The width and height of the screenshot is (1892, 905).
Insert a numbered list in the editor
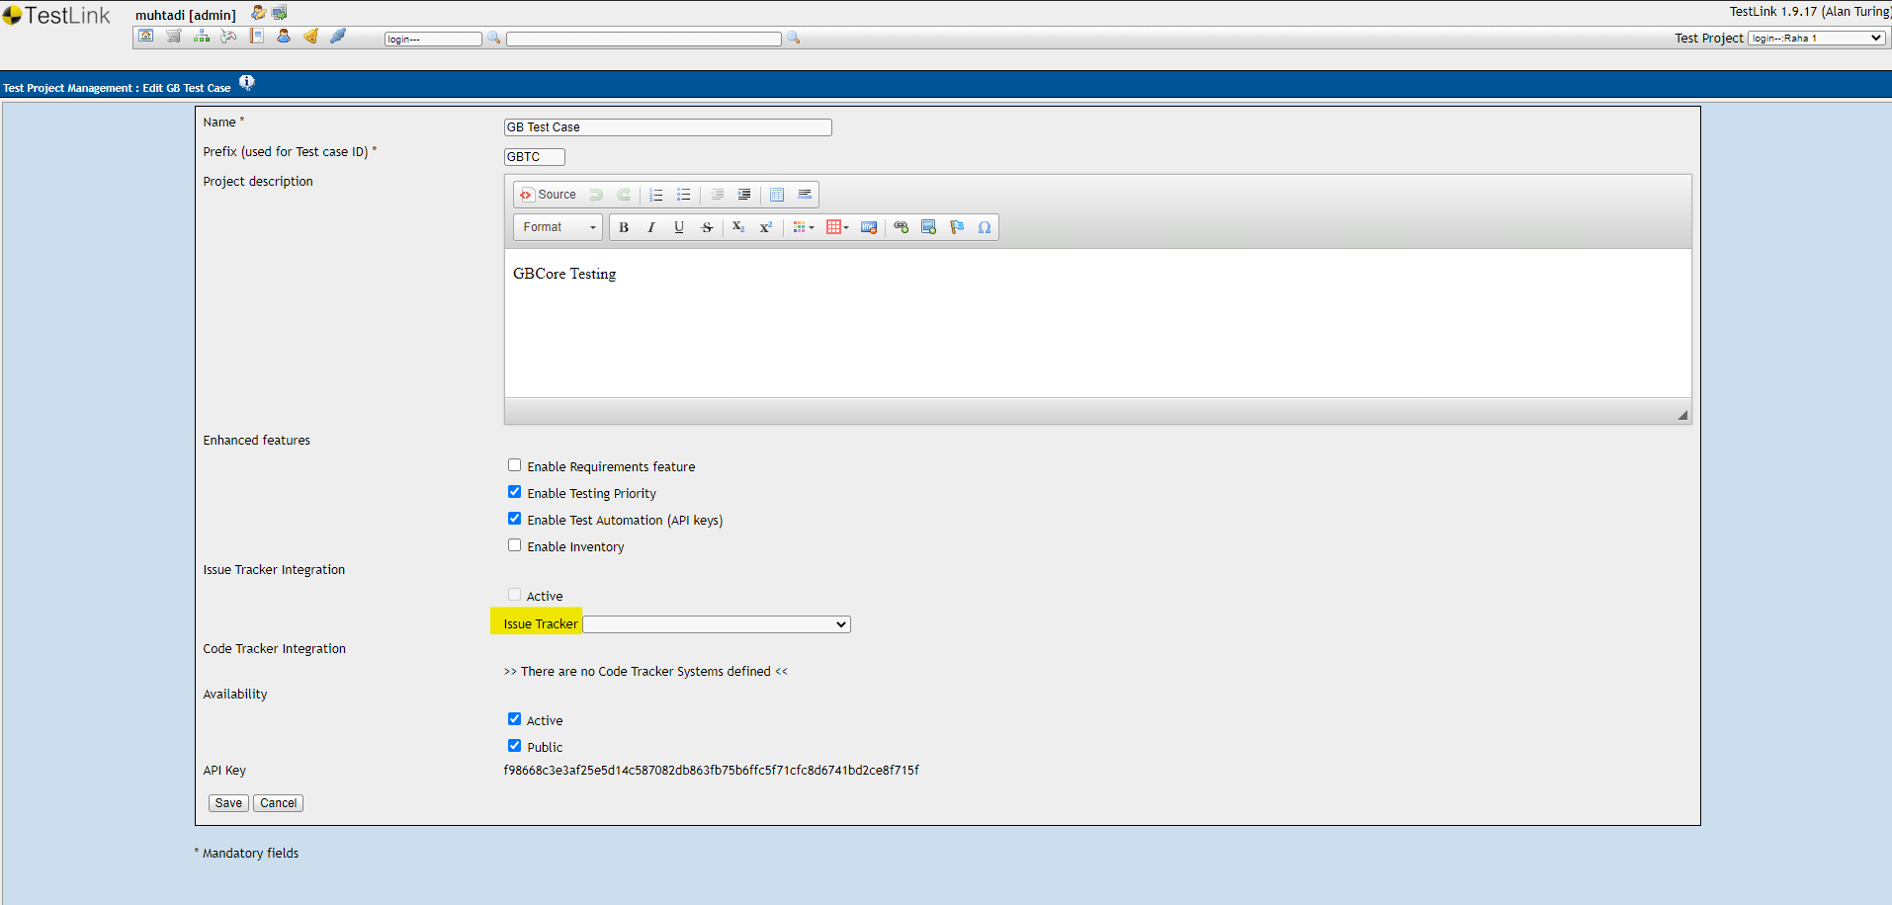coord(656,195)
